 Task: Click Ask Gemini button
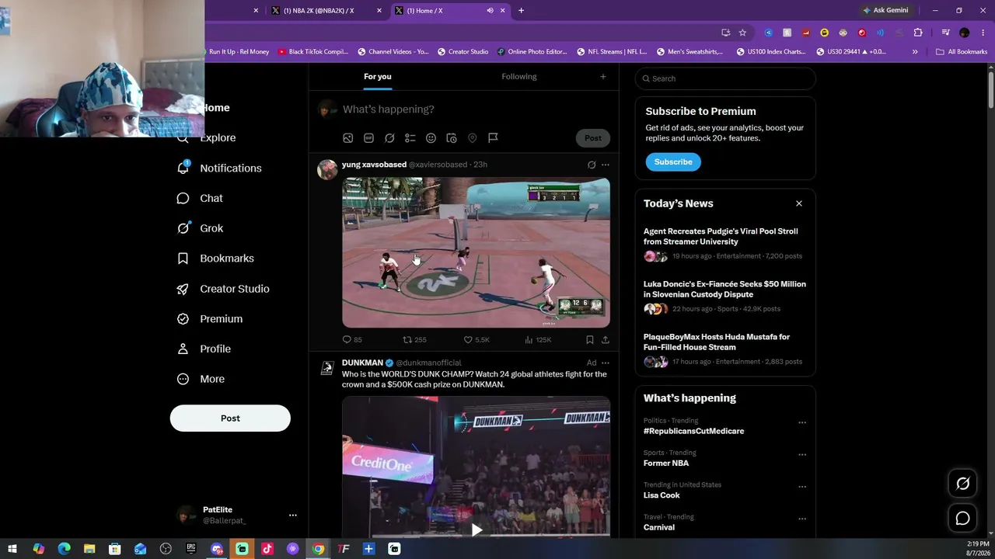point(885,11)
